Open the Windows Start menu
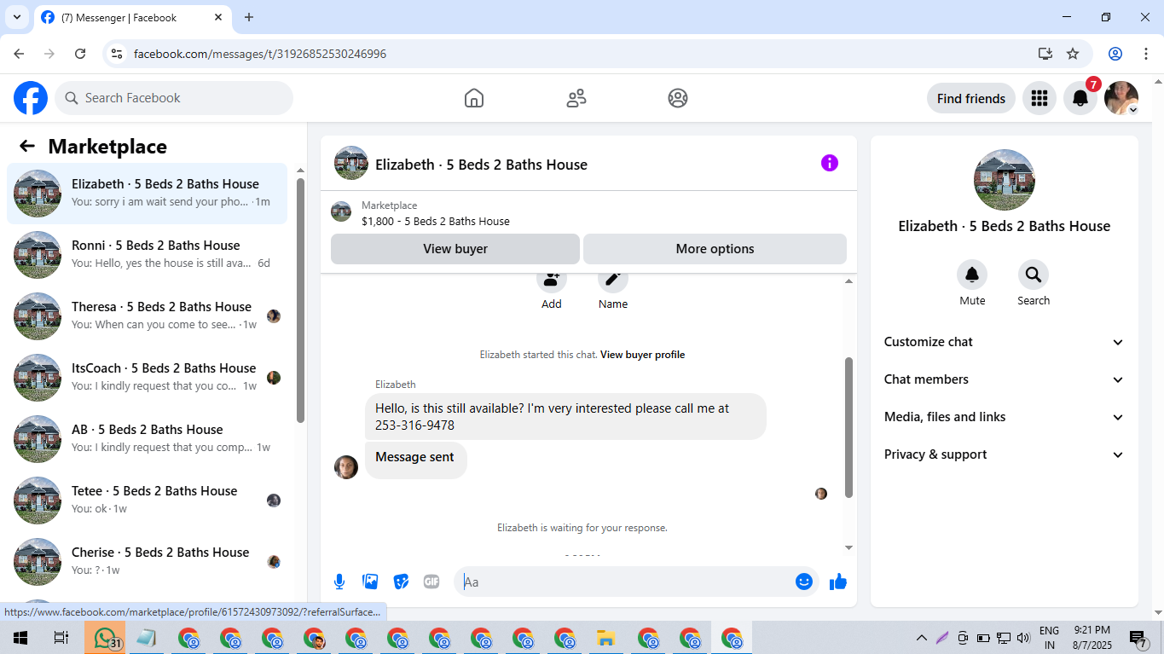This screenshot has height=654, width=1164. pyautogui.click(x=20, y=638)
